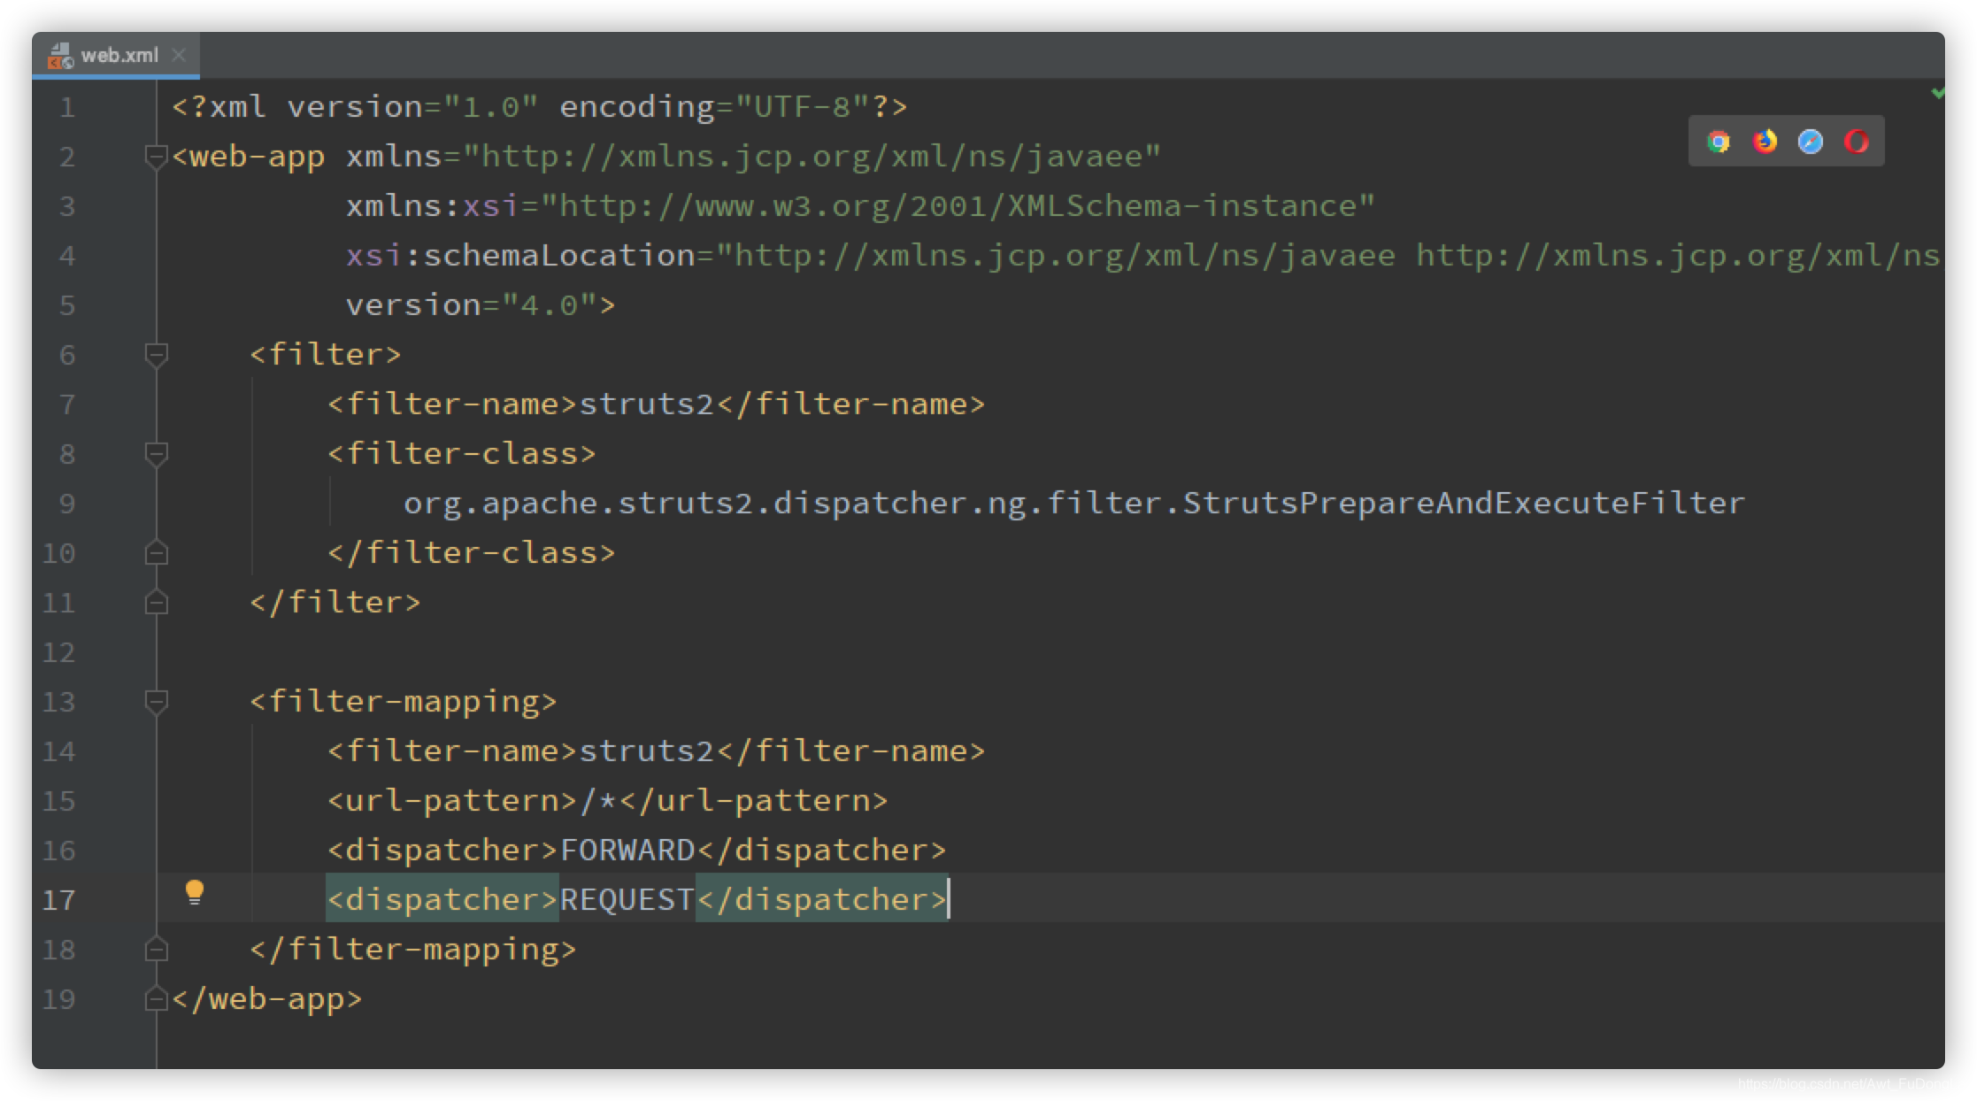Click the xmlns javaee URL on line 2

812,157
